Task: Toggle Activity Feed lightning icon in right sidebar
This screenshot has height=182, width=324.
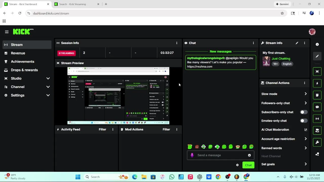Action: 317,83
